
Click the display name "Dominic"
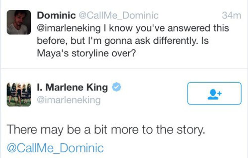[56, 16]
